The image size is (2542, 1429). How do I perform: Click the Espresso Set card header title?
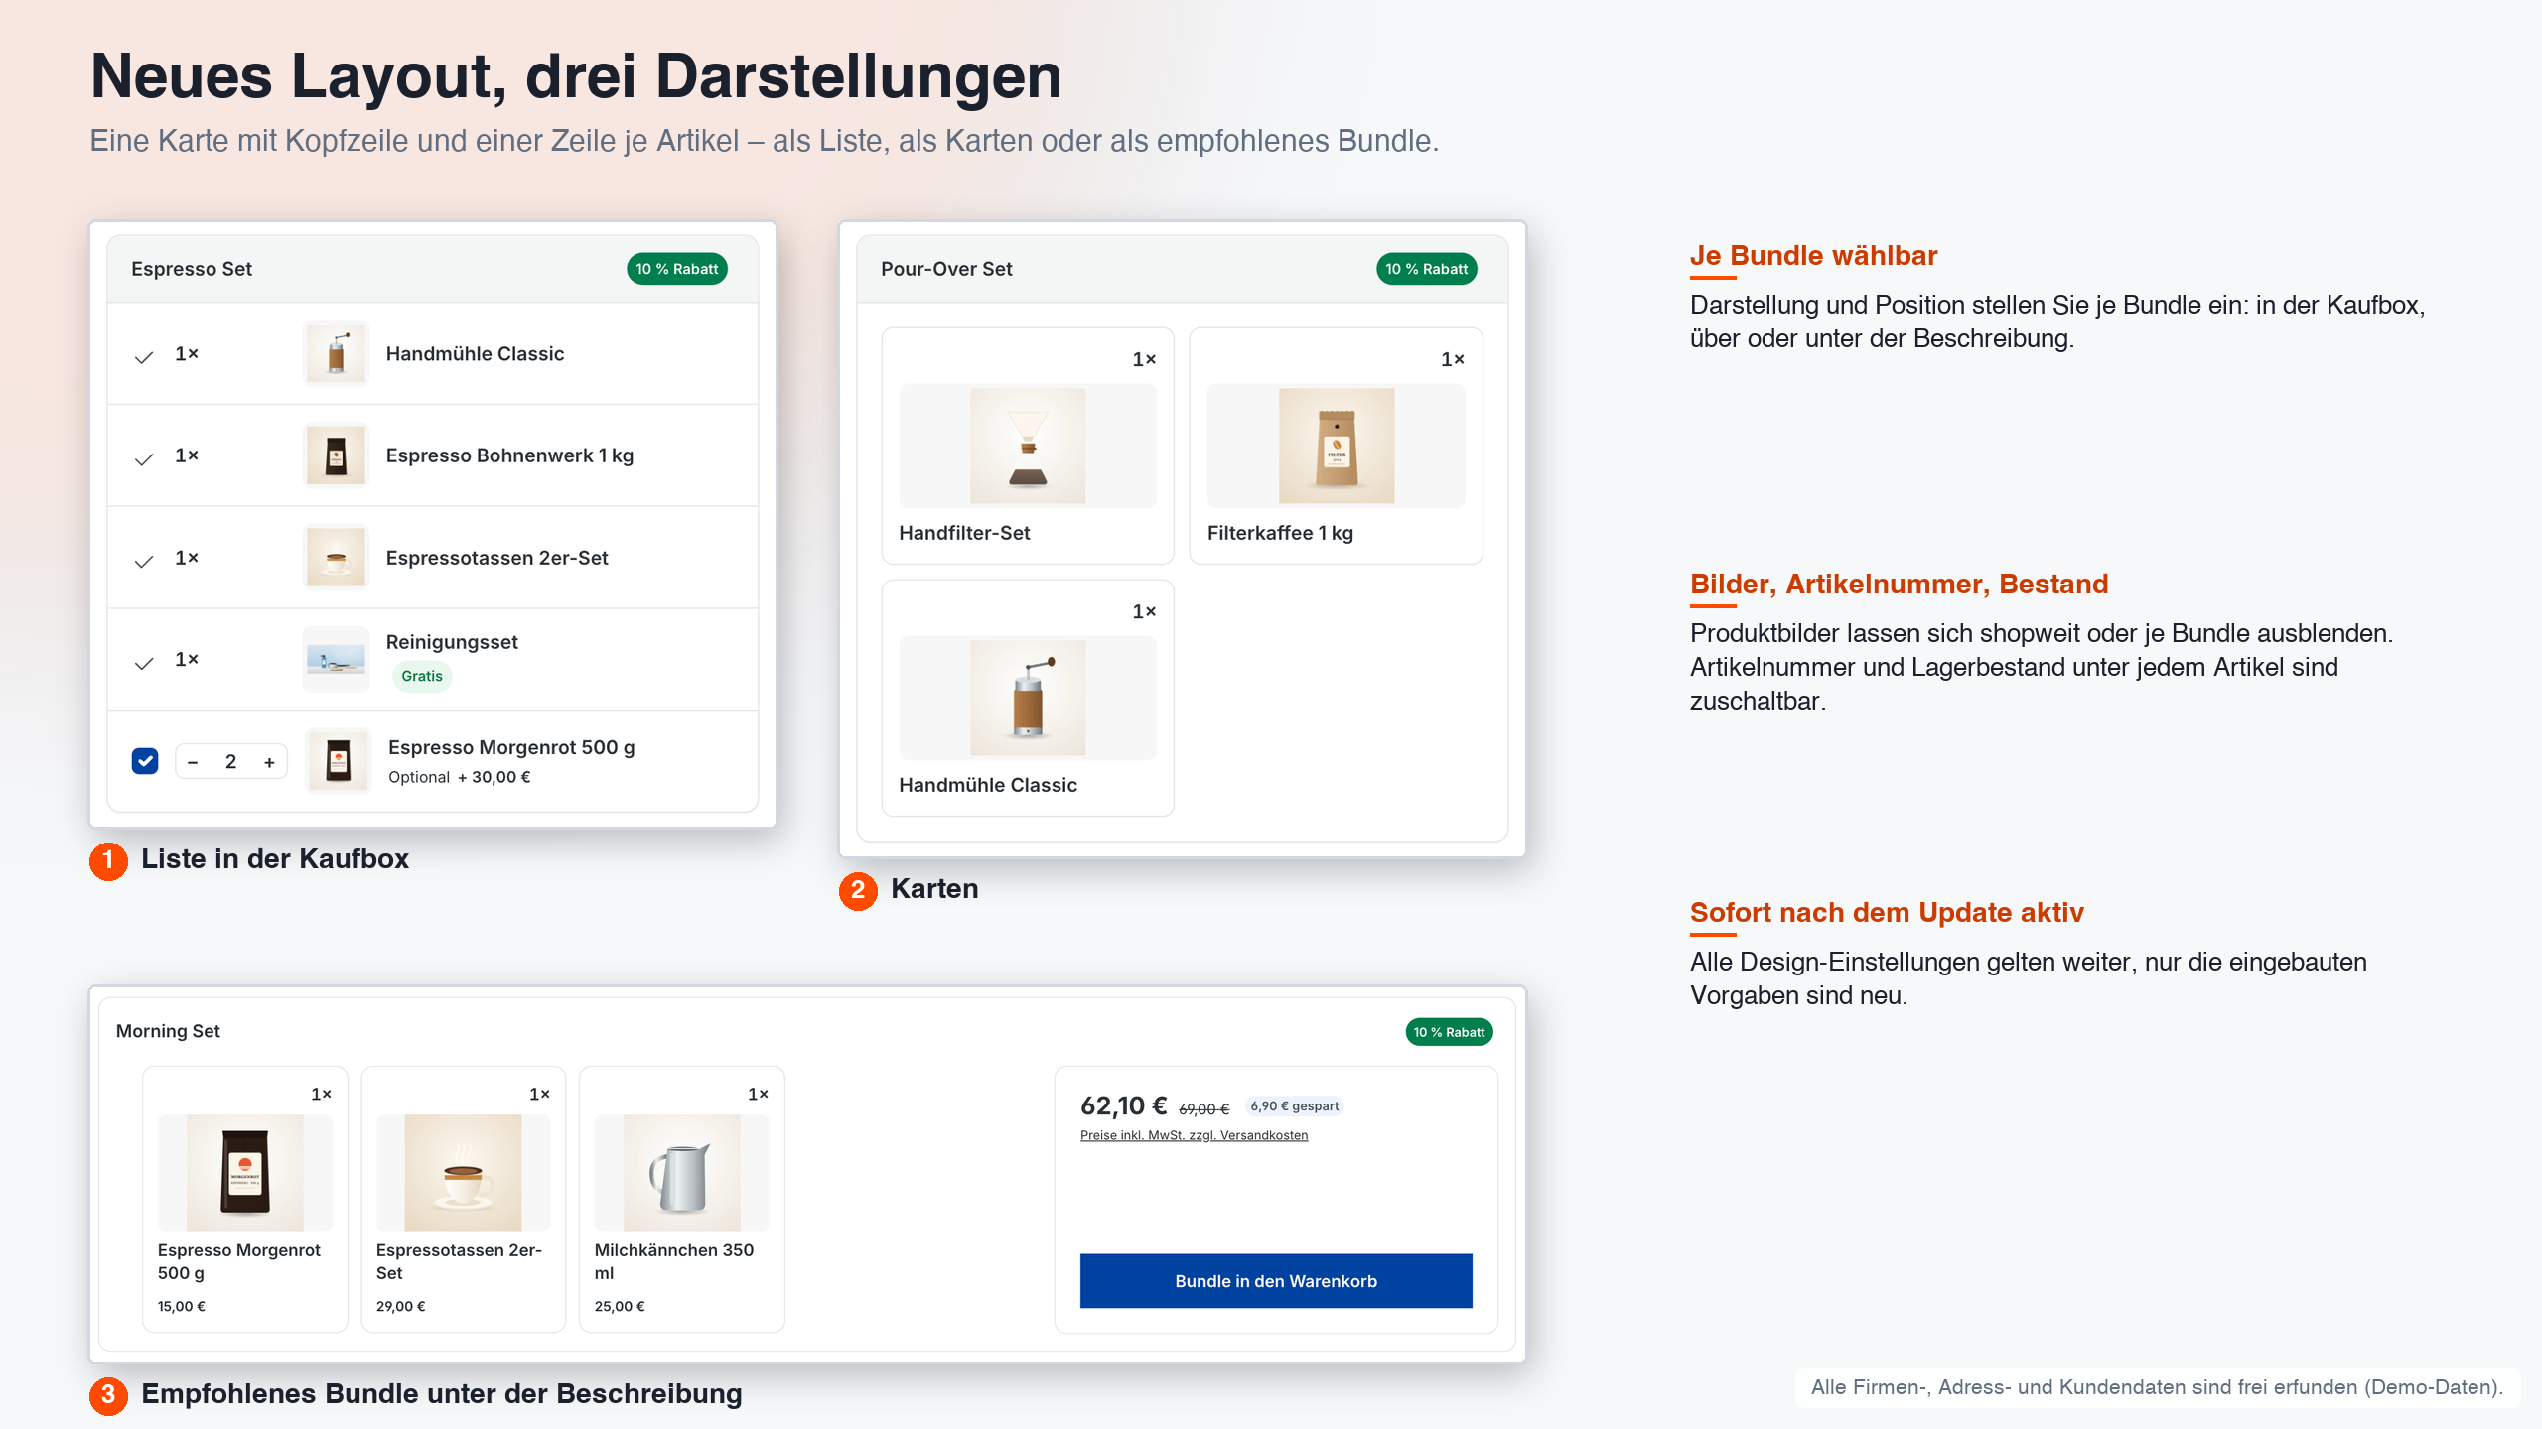(192, 269)
